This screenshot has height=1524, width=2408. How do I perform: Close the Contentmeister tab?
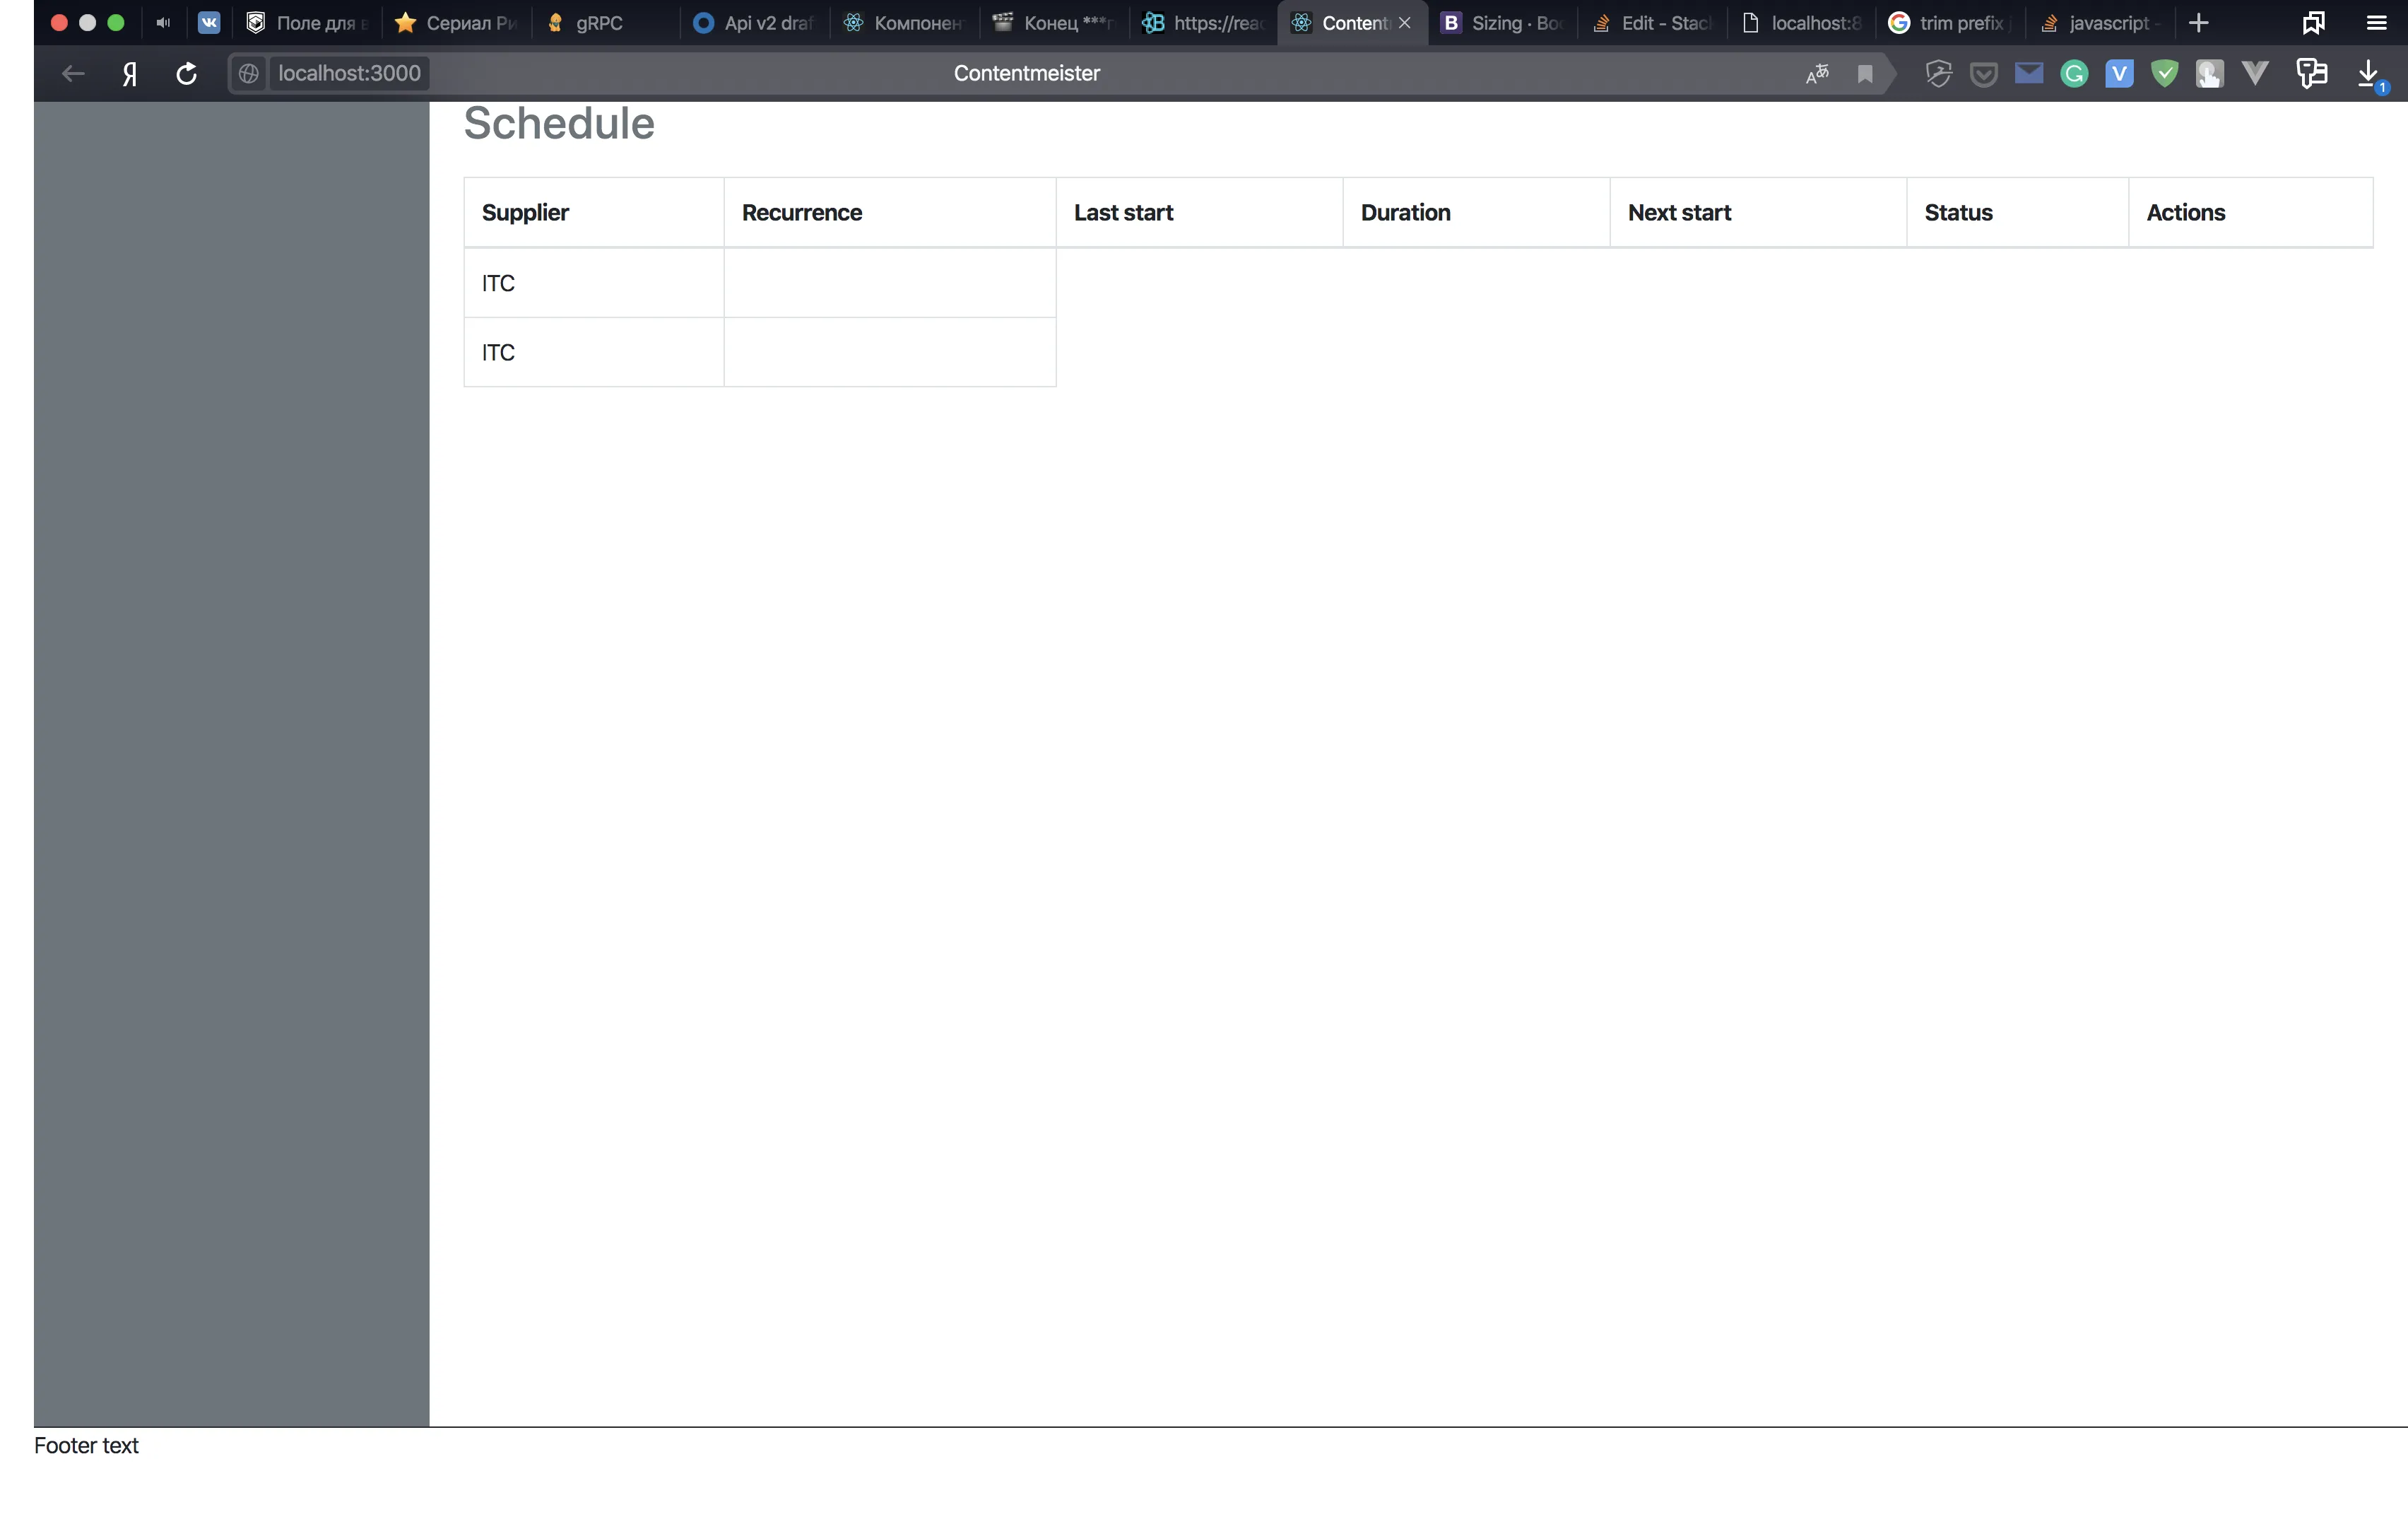(x=1405, y=23)
